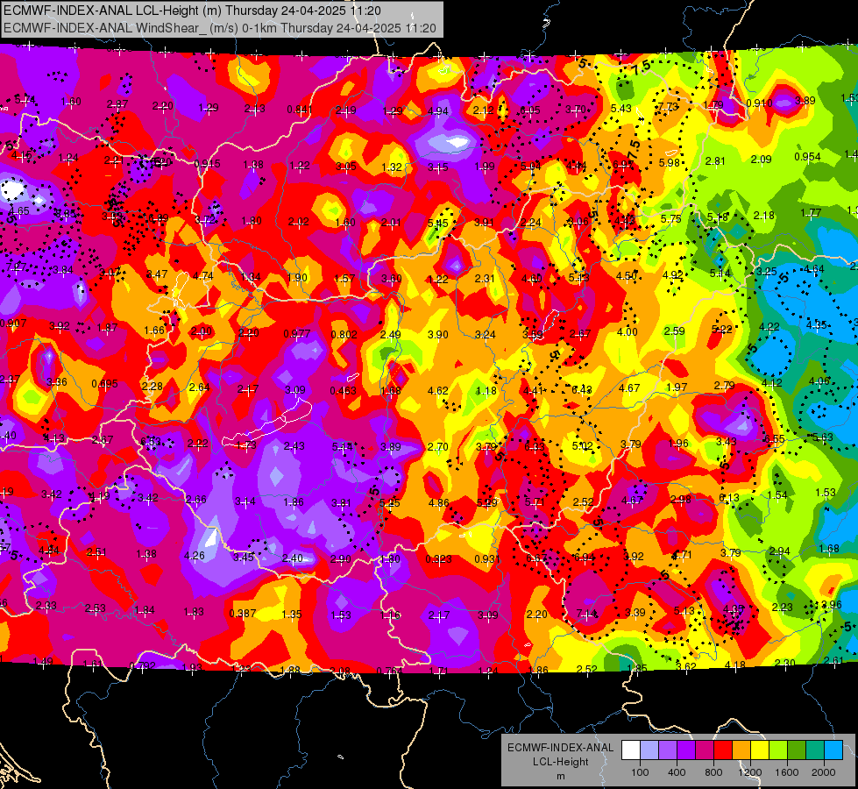Click the wind shear value 5.45
Screen dimensions: 858x789
click(x=437, y=223)
